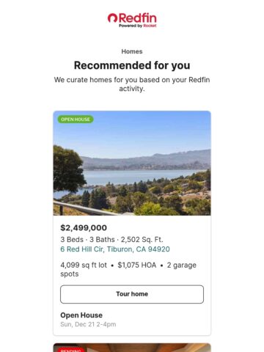Click the $2,499,000 price

(84, 228)
